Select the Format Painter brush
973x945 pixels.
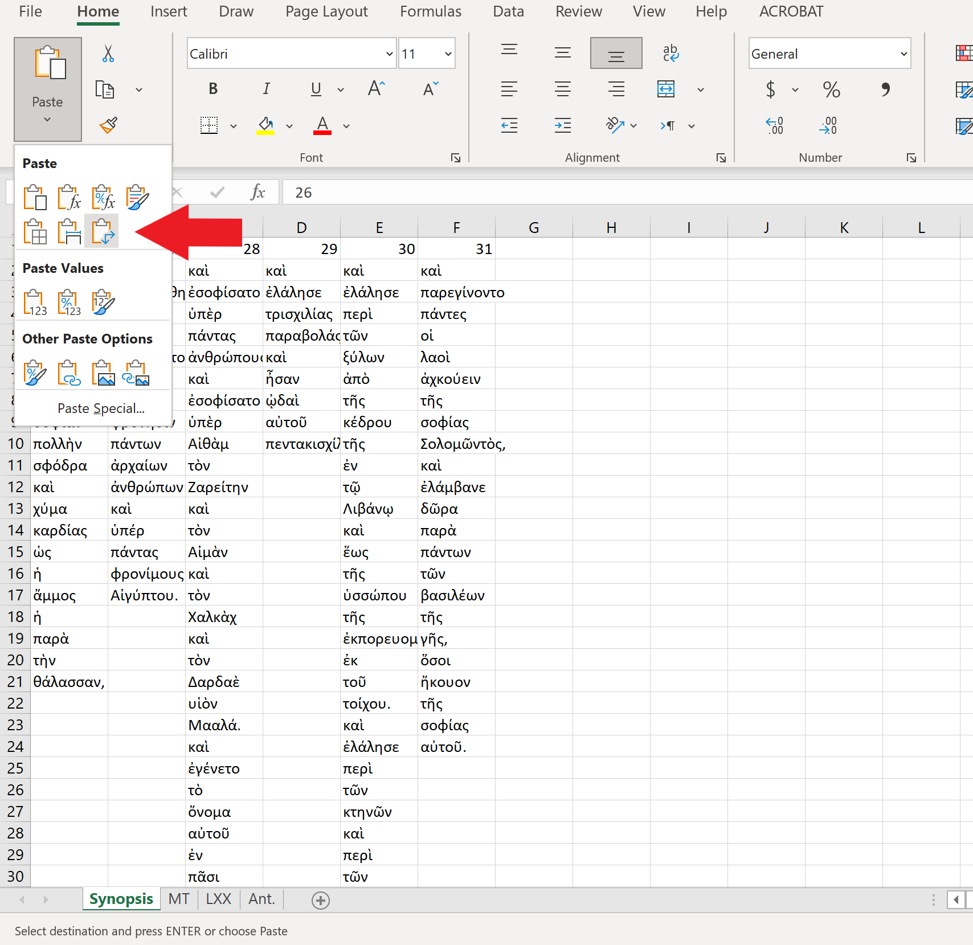click(x=108, y=125)
